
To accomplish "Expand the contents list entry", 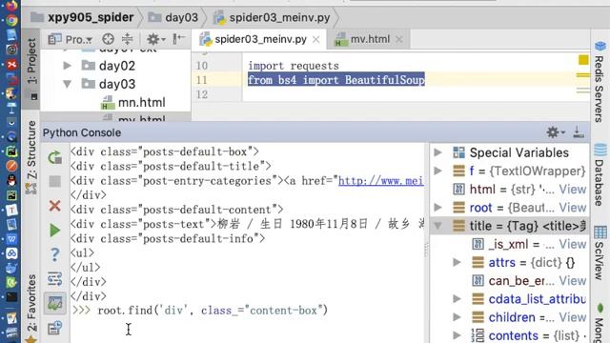I will (457, 335).
